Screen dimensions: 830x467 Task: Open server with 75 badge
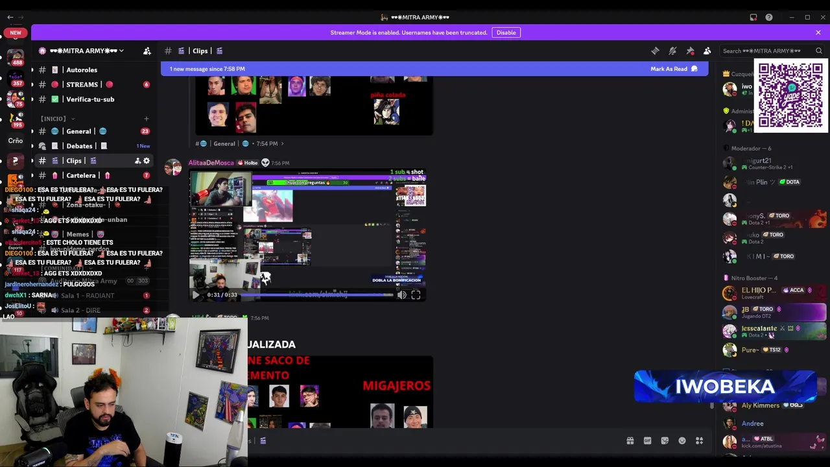[16, 99]
